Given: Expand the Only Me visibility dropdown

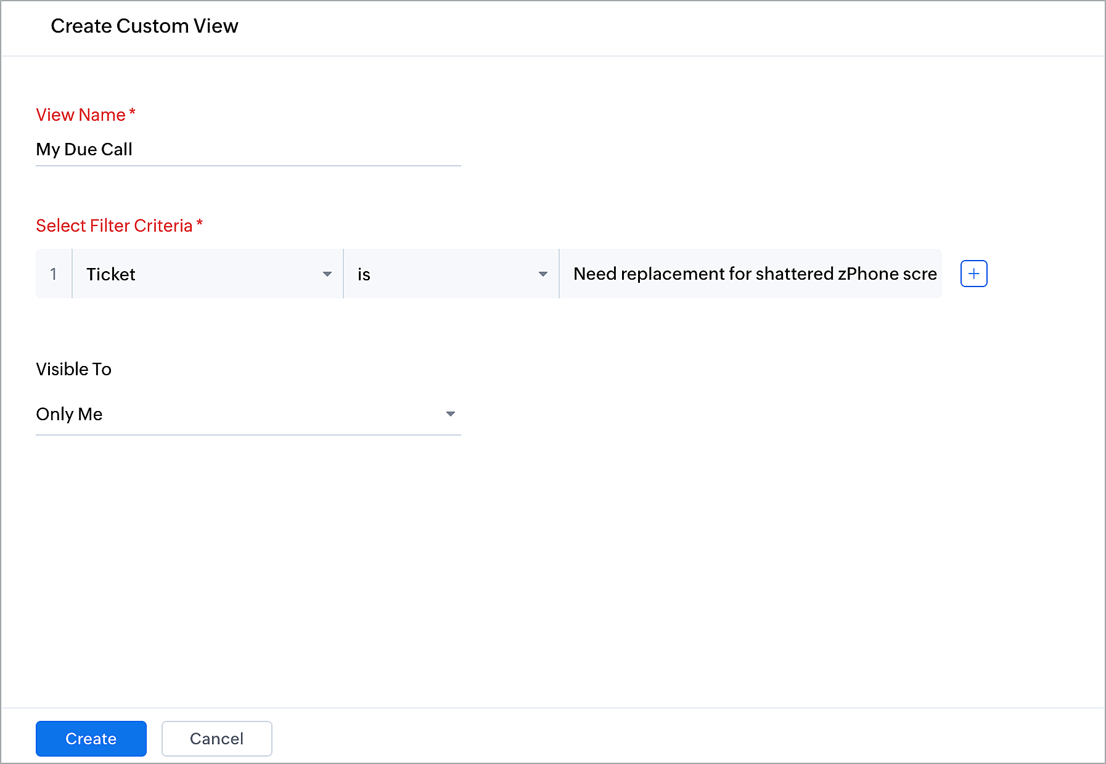Looking at the screenshot, I should [248, 414].
